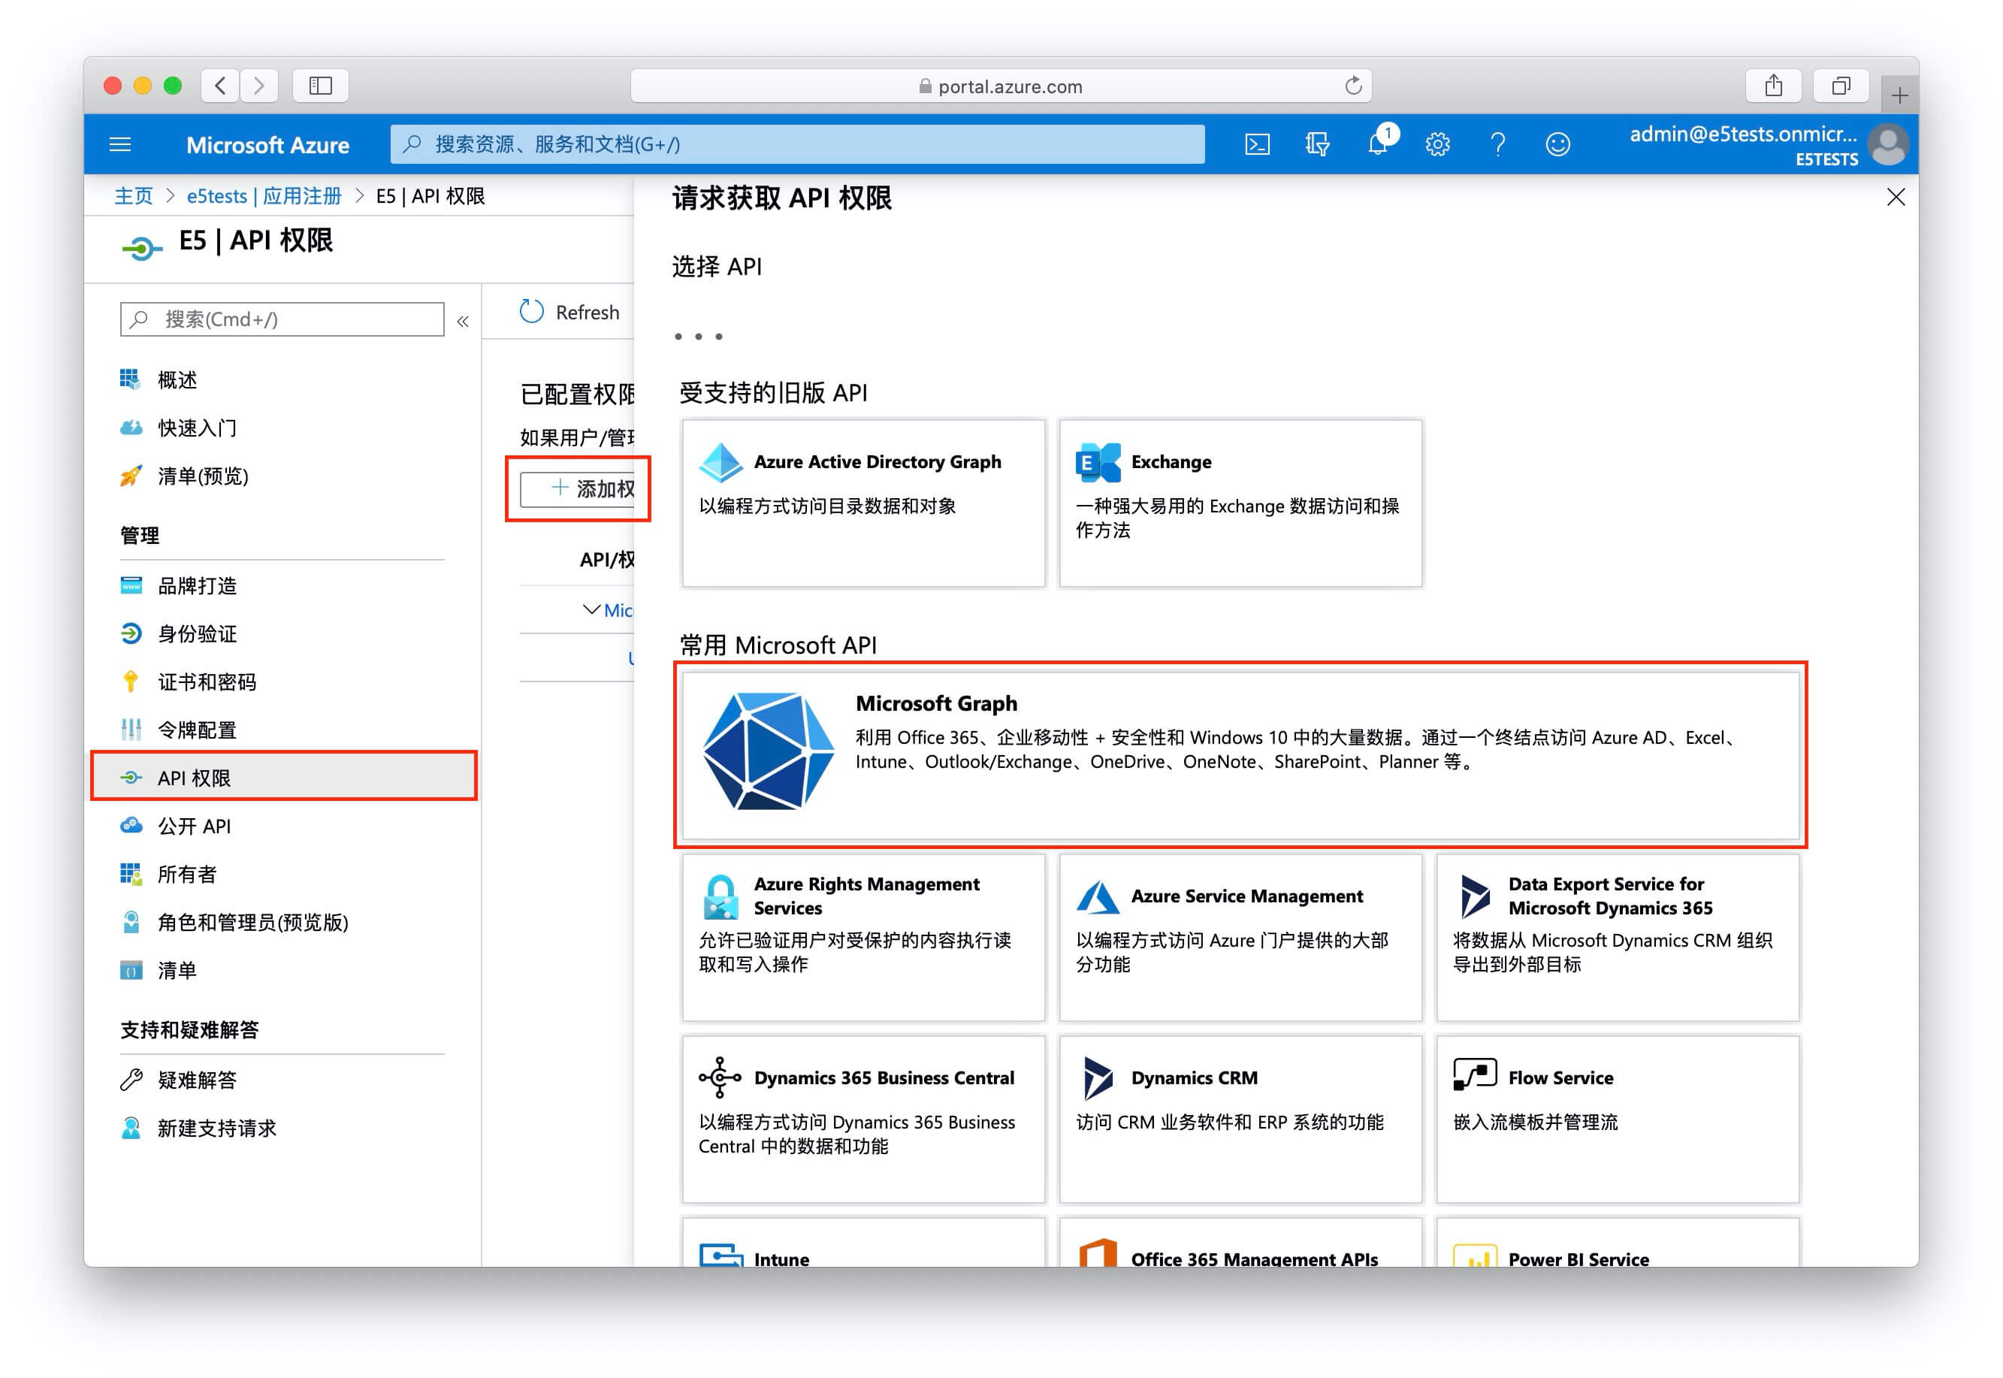Click the 添加权限 add permission button
This screenshot has height=1378, width=2003.
click(578, 488)
